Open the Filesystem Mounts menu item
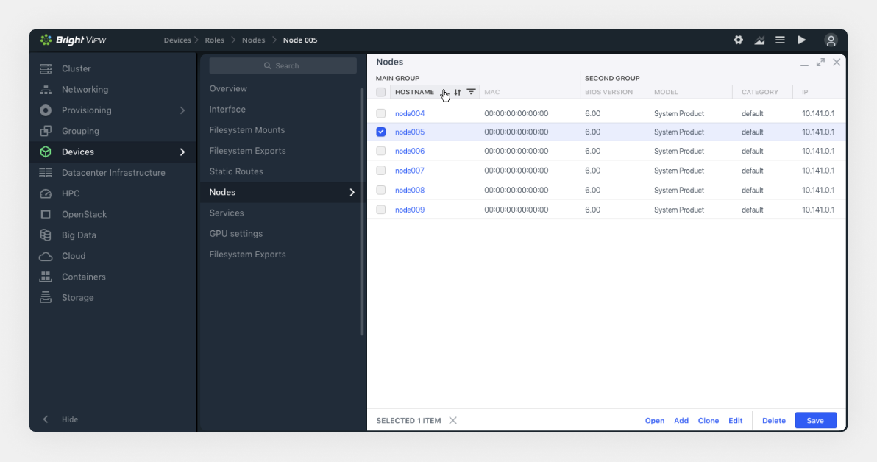 pyautogui.click(x=247, y=129)
